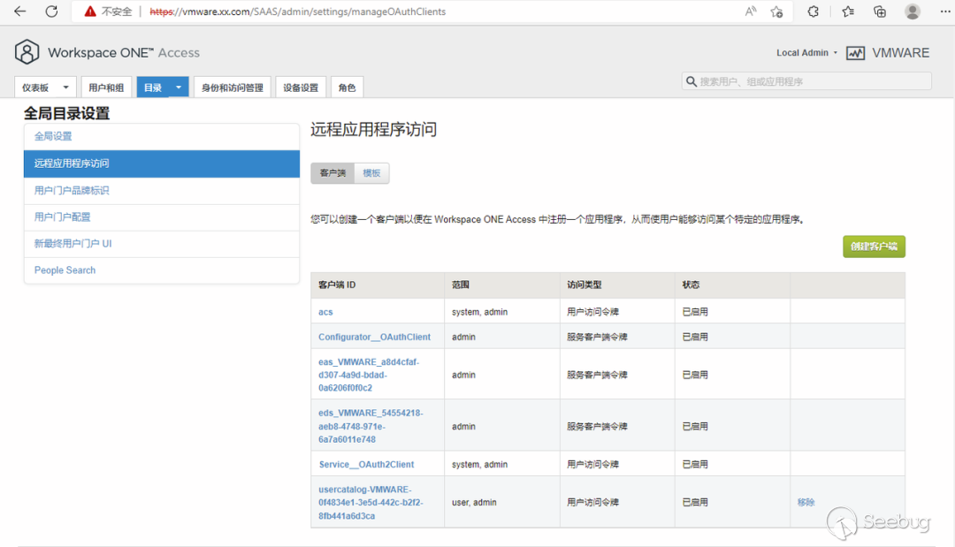Click the insecure connection warning icon
955x547 pixels.
[x=90, y=11]
